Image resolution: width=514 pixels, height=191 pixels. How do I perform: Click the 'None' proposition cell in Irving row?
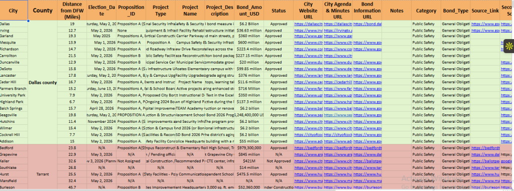[131, 31]
